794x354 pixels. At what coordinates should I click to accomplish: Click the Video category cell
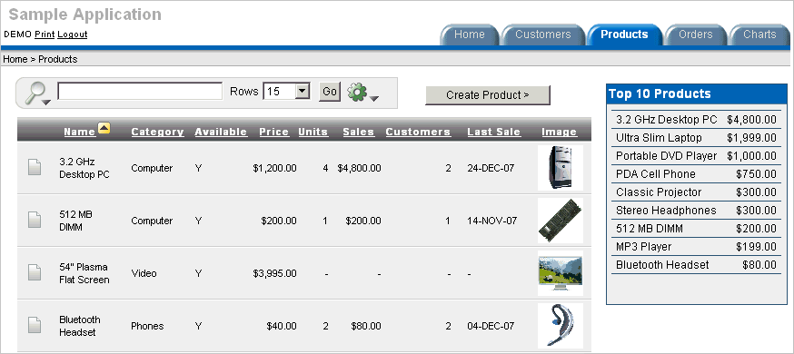tap(144, 273)
